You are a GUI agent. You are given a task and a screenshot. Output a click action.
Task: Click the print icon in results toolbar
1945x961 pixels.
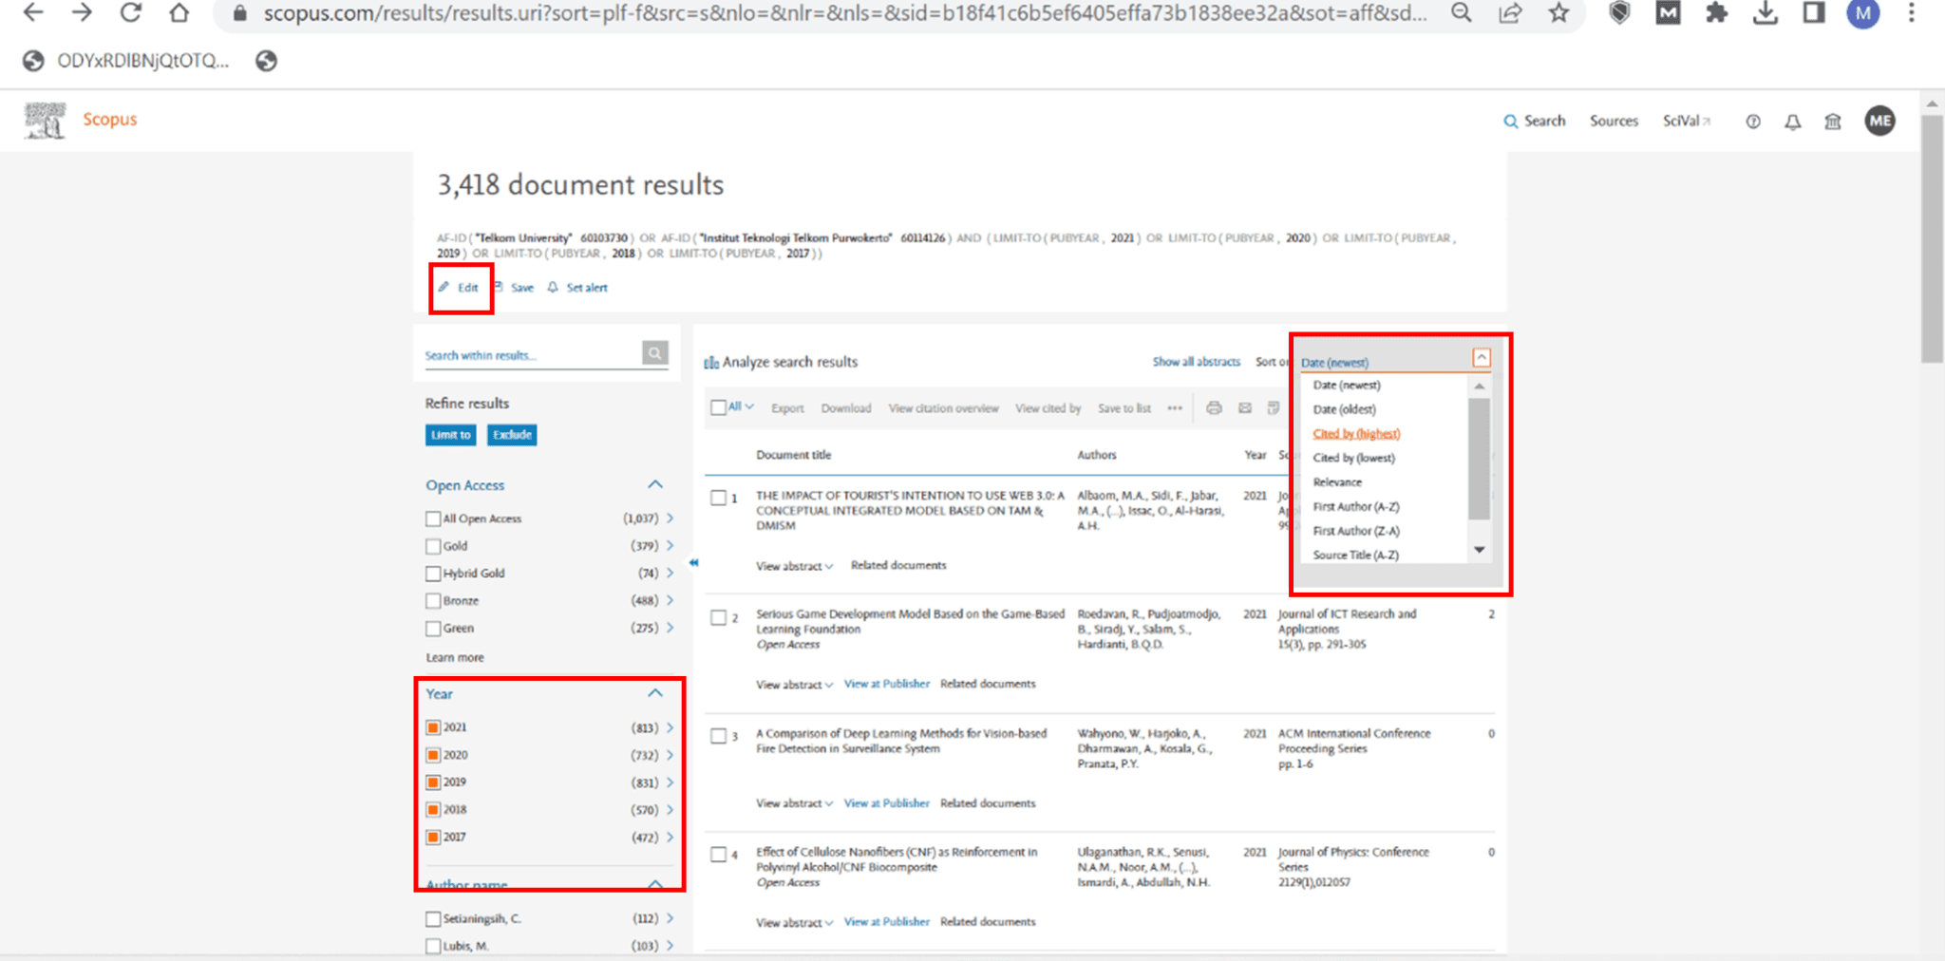[1213, 408]
